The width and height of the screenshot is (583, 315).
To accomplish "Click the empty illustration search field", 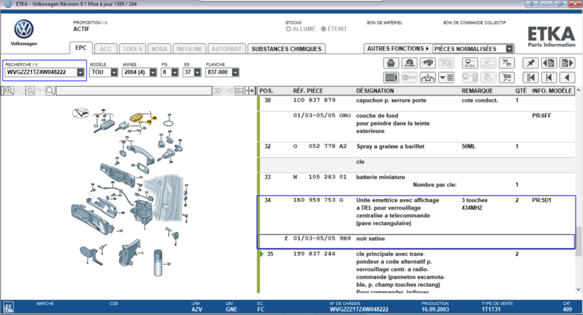I will 134,91.
